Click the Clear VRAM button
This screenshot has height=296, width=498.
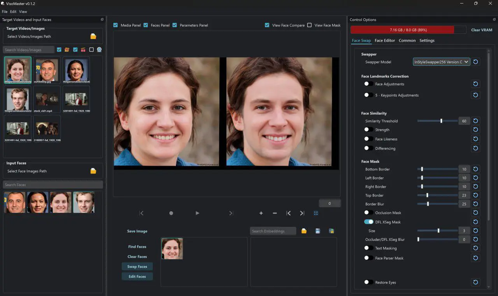click(482, 30)
